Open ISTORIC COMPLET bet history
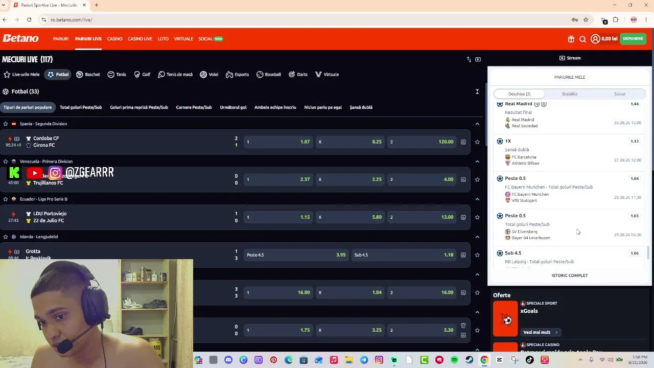This screenshot has width=654, height=368. (570, 275)
